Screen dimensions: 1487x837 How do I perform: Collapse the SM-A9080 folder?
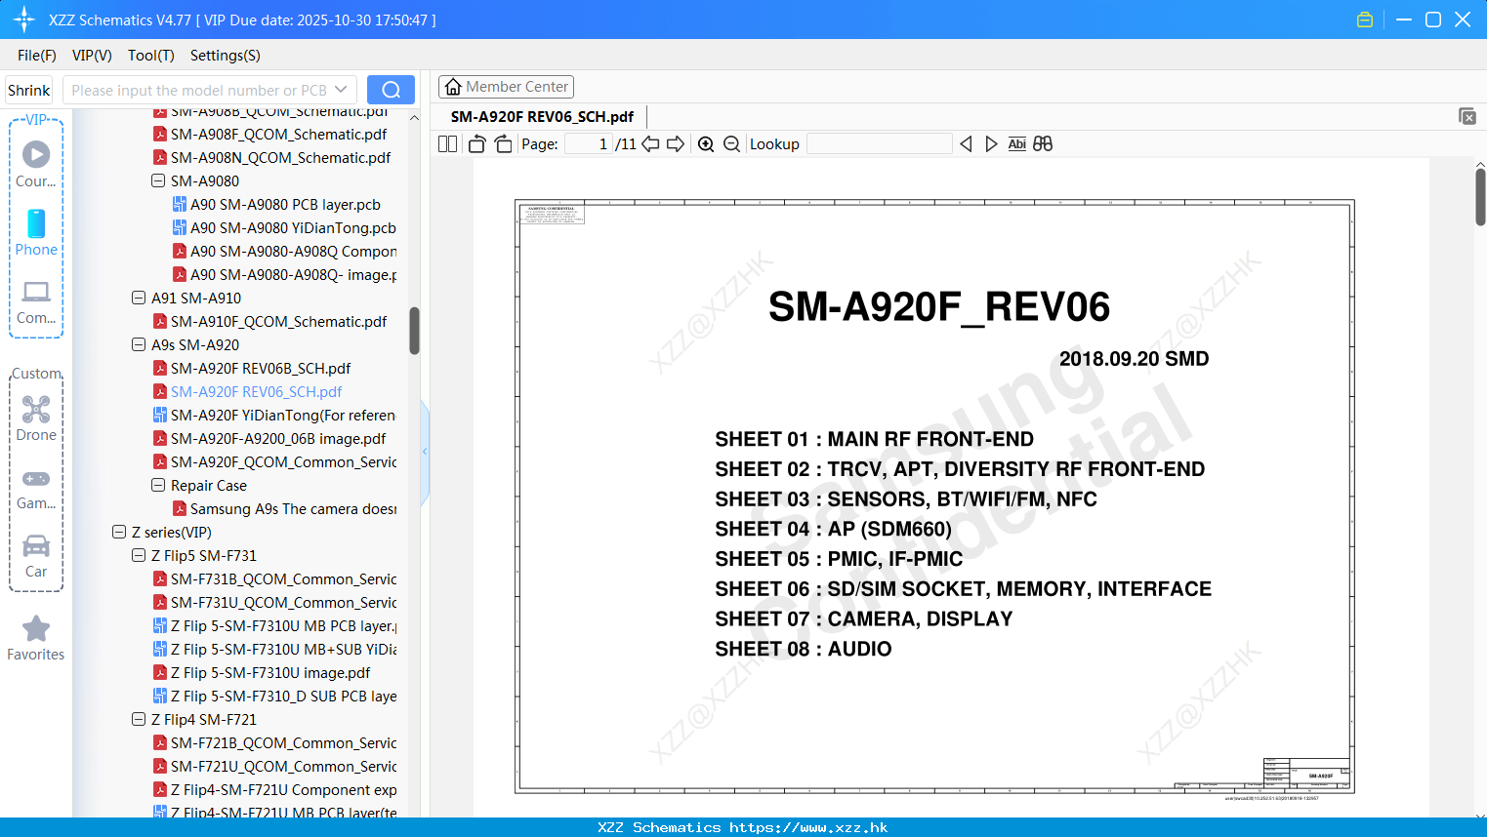pyautogui.click(x=158, y=180)
